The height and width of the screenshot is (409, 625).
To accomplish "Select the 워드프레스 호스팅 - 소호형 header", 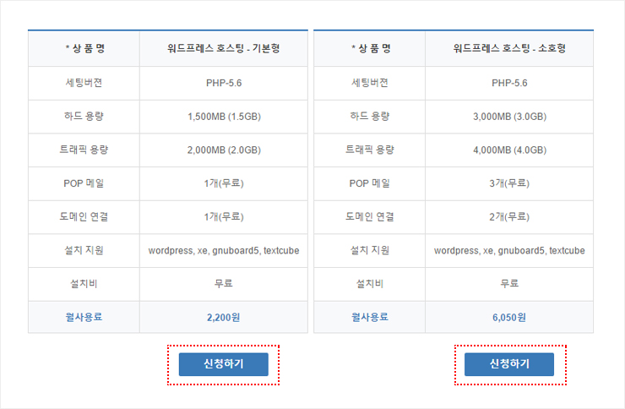I will 509,49.
